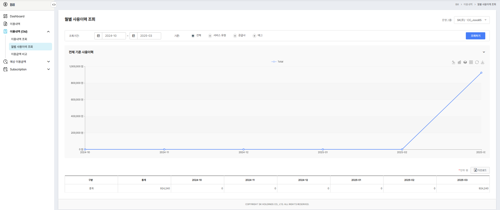Select 전체 radio option
Viewport: 500px width, 210px height.
click(193, 36)
